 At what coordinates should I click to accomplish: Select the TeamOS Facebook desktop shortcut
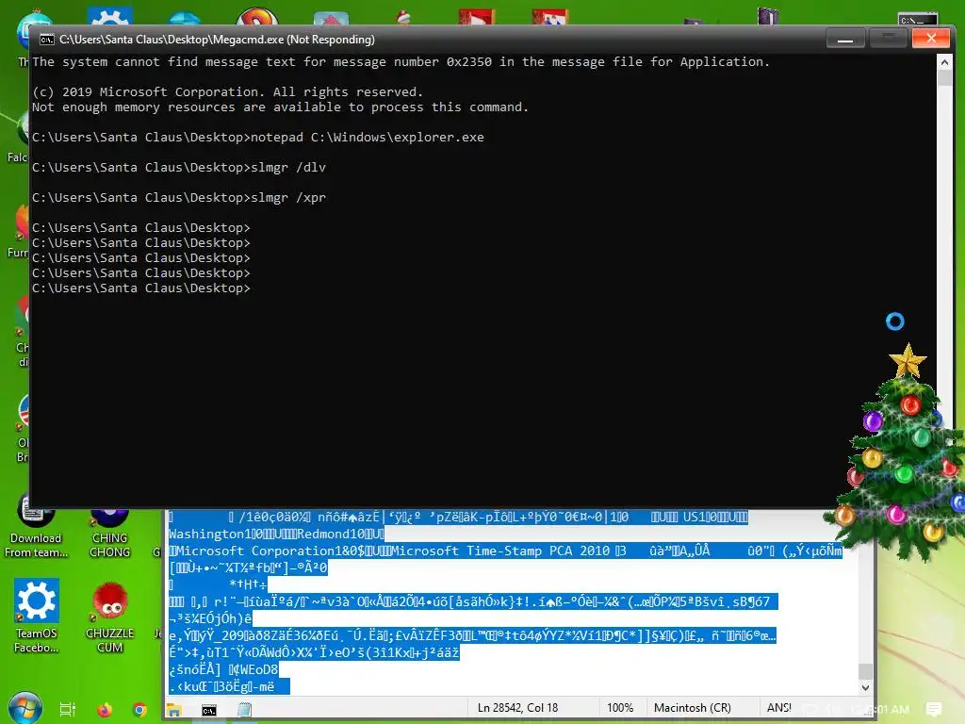click(x=37, y=615)
